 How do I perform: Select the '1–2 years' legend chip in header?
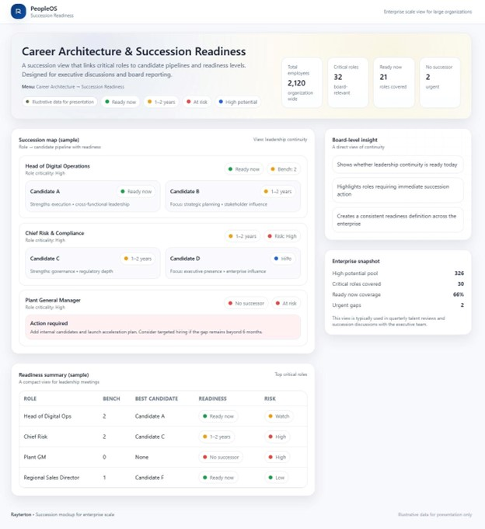161,102
